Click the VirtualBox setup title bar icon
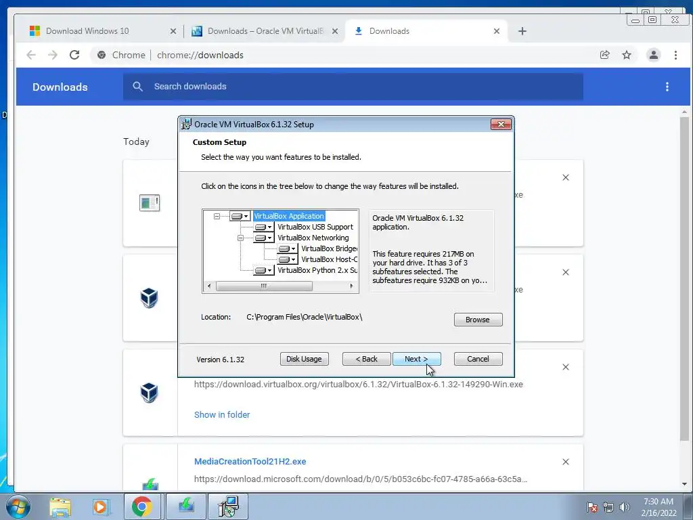This screenshot has width=693, height=520. pyautogui.click(x=187, y=125)
